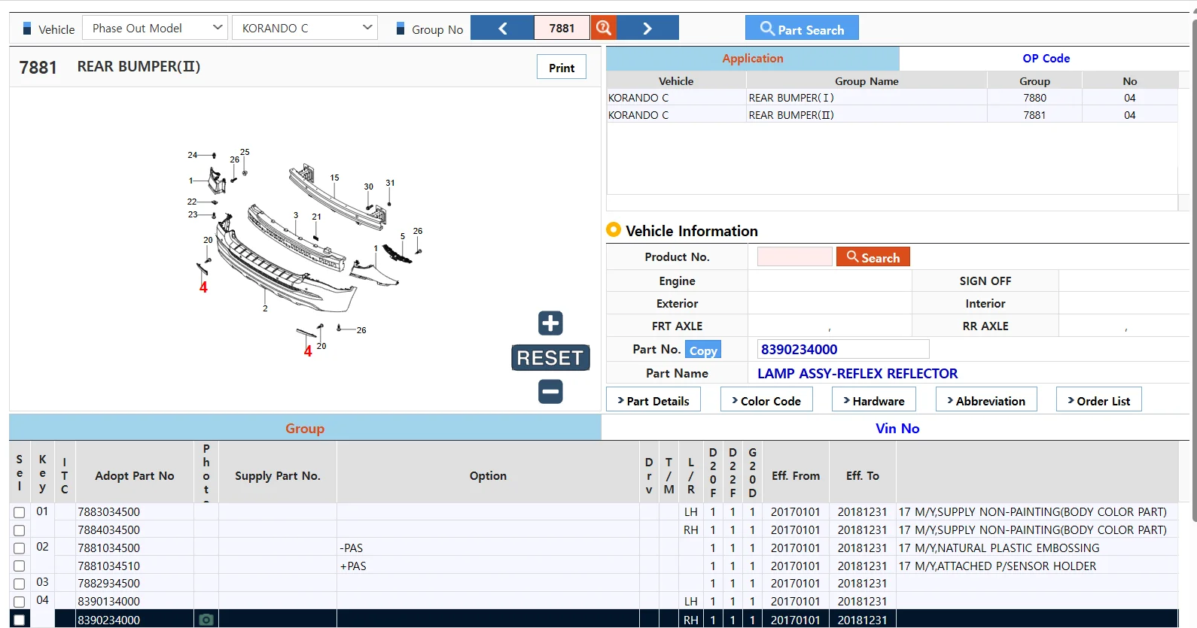The image size is (1197, 628).
Task: Check the box for part 7883034500
Action: (x=20, y=512)
